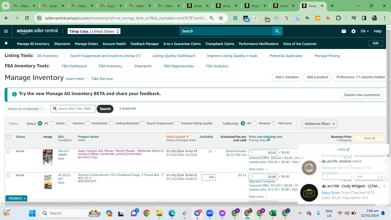Show hidden system tray icons chevron
Image resolution: width=391 pixels, height=220 pixels.
(300, 213)
